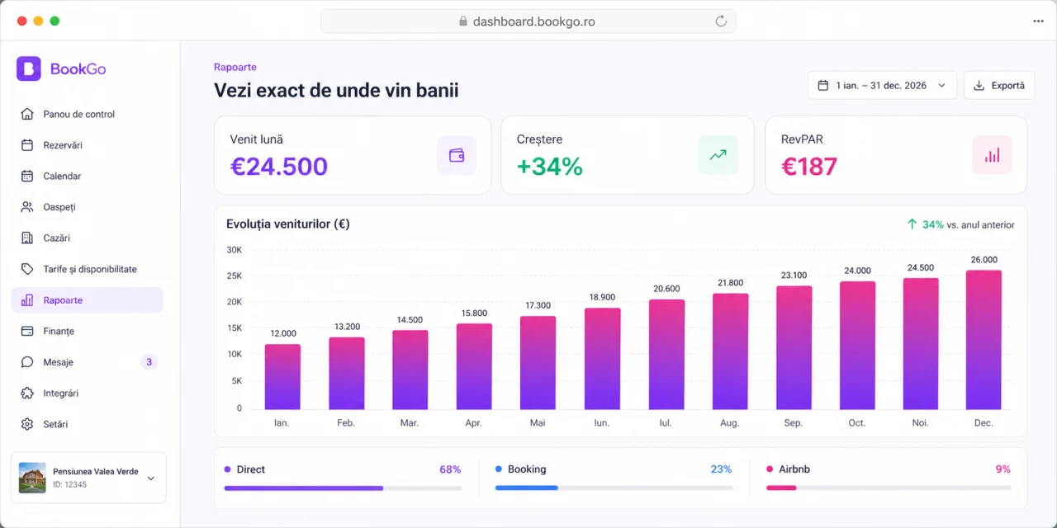
Task: Click the +34% growth value
Action: (x=550, y=166)
